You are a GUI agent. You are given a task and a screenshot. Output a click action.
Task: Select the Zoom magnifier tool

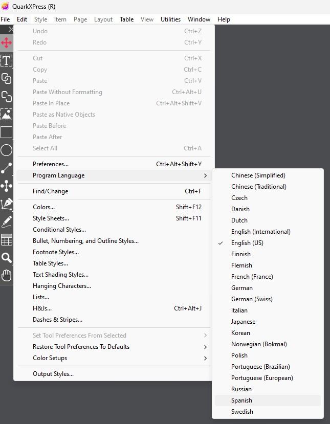6,258
